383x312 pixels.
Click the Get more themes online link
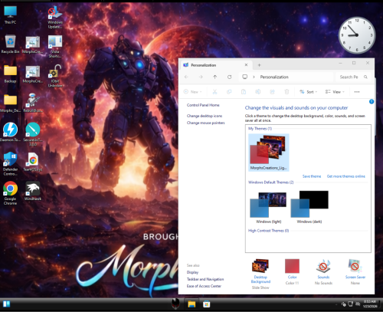click(346, 176)
